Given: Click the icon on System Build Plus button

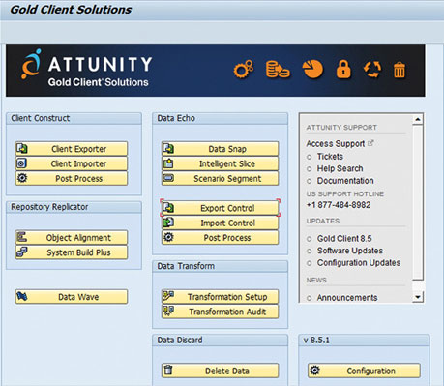Looking at the screenshot, I should (21, 252).
